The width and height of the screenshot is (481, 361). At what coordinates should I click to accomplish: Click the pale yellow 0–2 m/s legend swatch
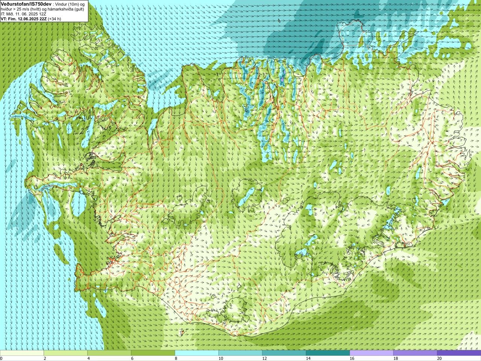pyautogui.click(x=22, y=353)
